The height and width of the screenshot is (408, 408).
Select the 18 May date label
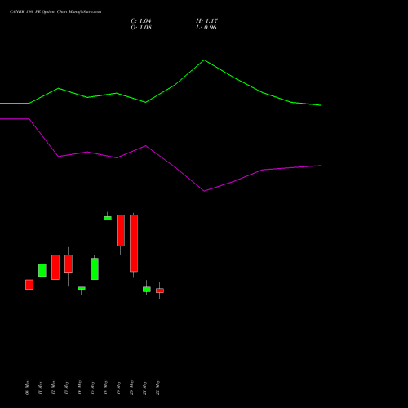point(105,388)
